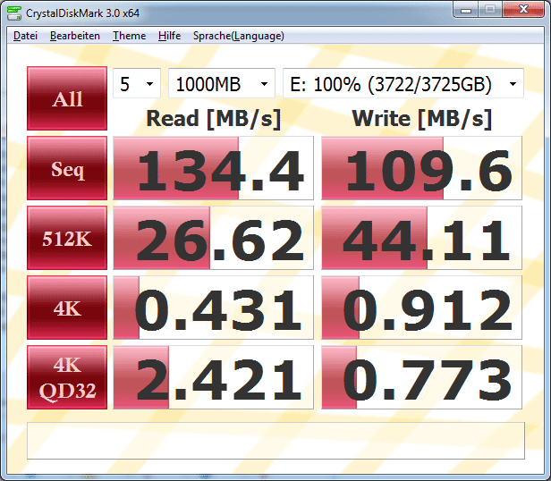The width and height of the screenshot is (551, 481).
Task: Start the 4K QD32 benchmark test
Action: (67, 377)
